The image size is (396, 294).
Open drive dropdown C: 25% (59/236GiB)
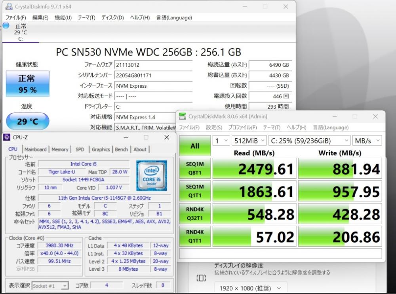pyautogui.click(x=309, y=141)
